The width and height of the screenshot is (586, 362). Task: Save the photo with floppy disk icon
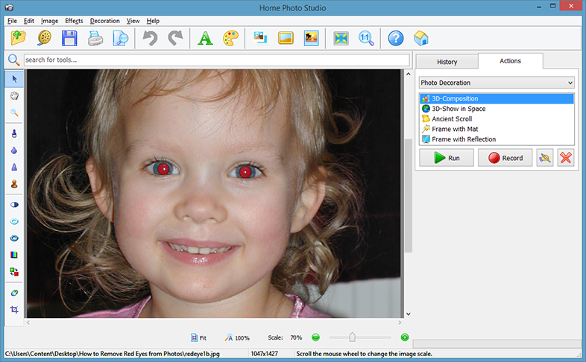69,38
